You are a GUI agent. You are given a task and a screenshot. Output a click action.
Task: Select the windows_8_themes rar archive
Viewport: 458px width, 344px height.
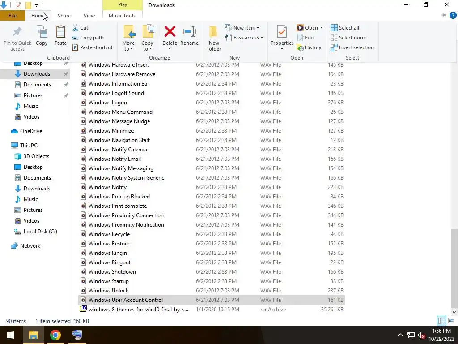212,309
